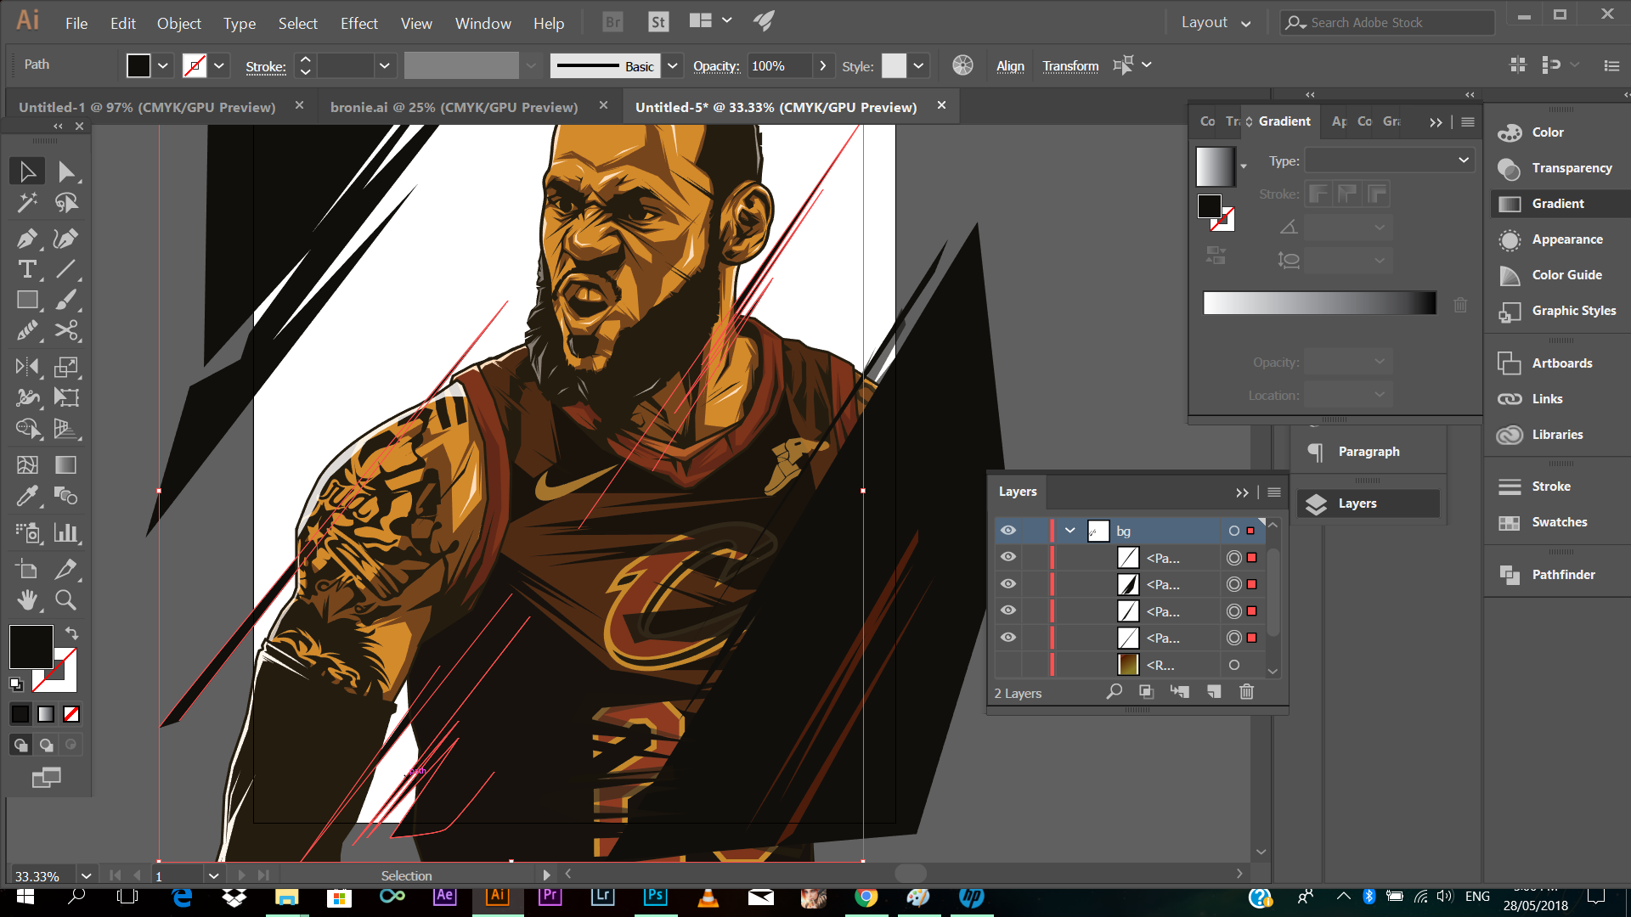
Task: Select the Scale tool
Action: coord(66,367)
